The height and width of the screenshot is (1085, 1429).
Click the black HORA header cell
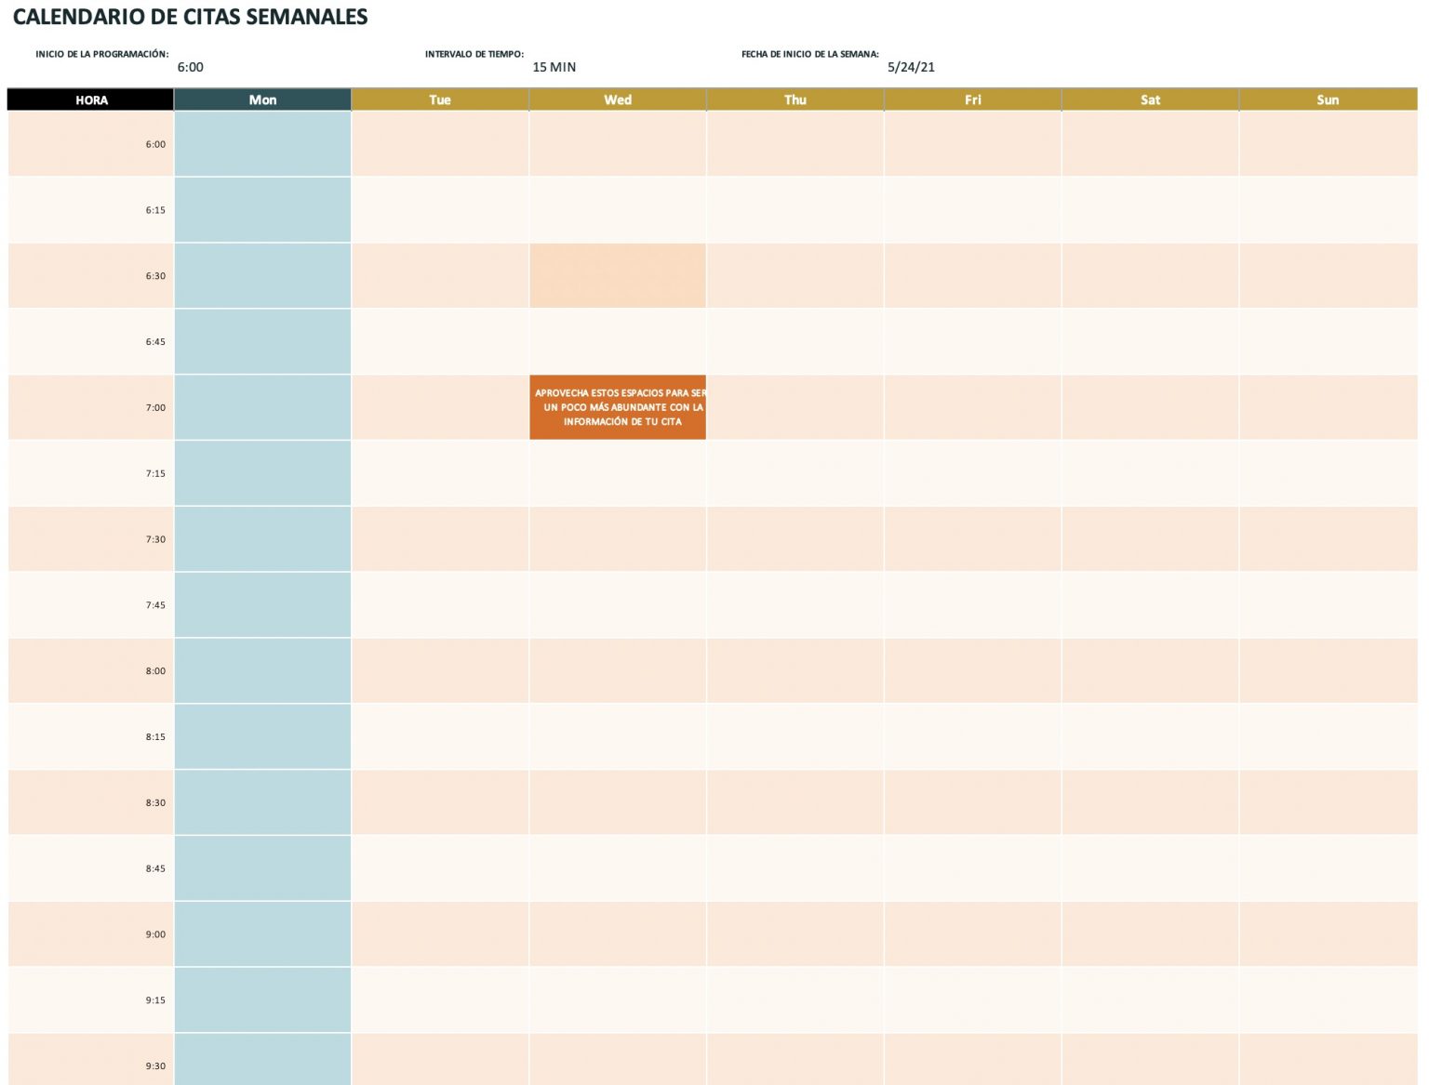coord(90,99)
